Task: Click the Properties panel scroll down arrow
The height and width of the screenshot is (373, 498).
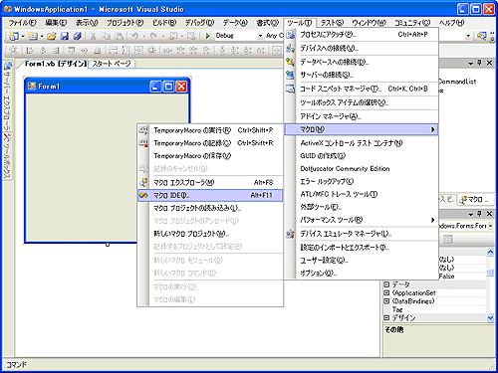Action: 490,317
